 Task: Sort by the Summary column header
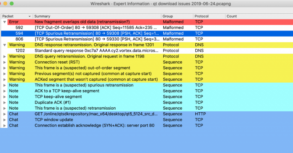tap(95, 16)
